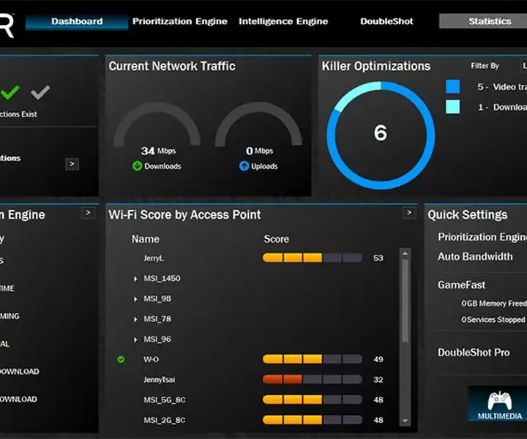This screenshot has height=439, width=527.
Task: Open the Intelligence Engine tab
Action: (x=283, y=21)
